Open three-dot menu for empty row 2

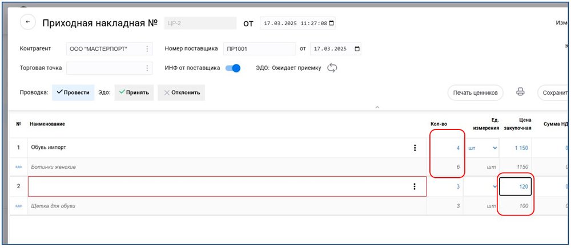coord(415,186)
